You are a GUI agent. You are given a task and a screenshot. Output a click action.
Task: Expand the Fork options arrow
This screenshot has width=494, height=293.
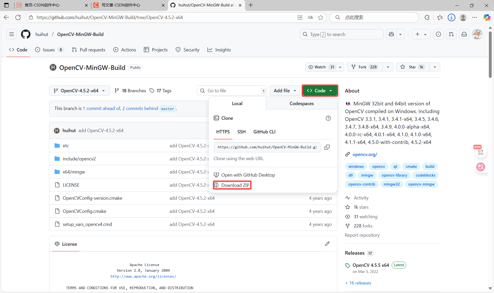point(388,67)
